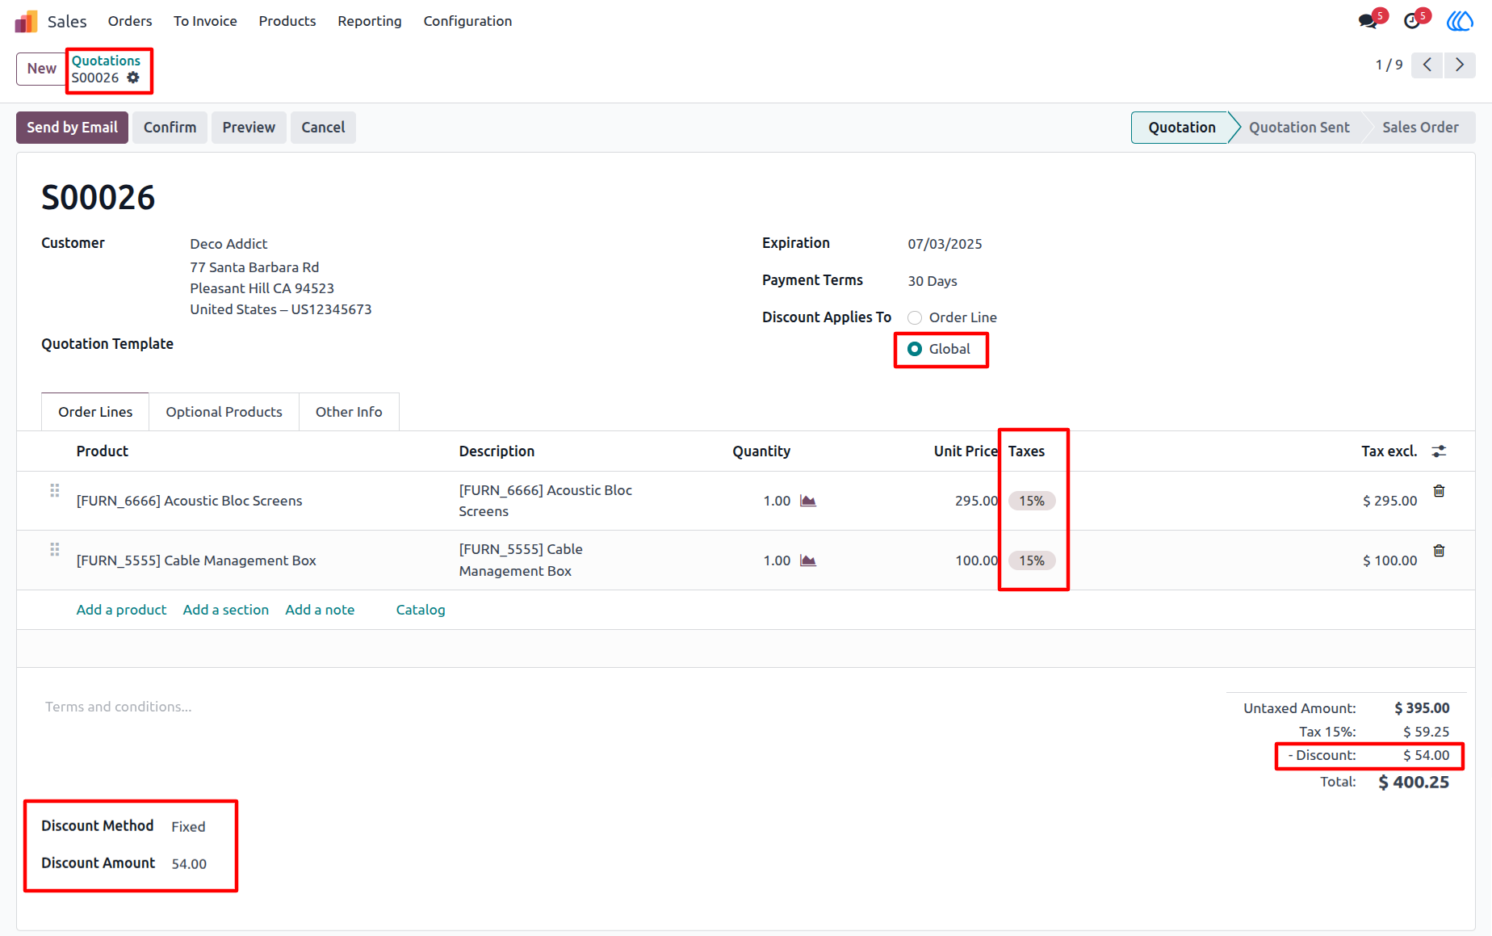Grab drag handle of Cable Management Box row
Image resolution: width=1492 pixels, height=936 pixels.
55,549
